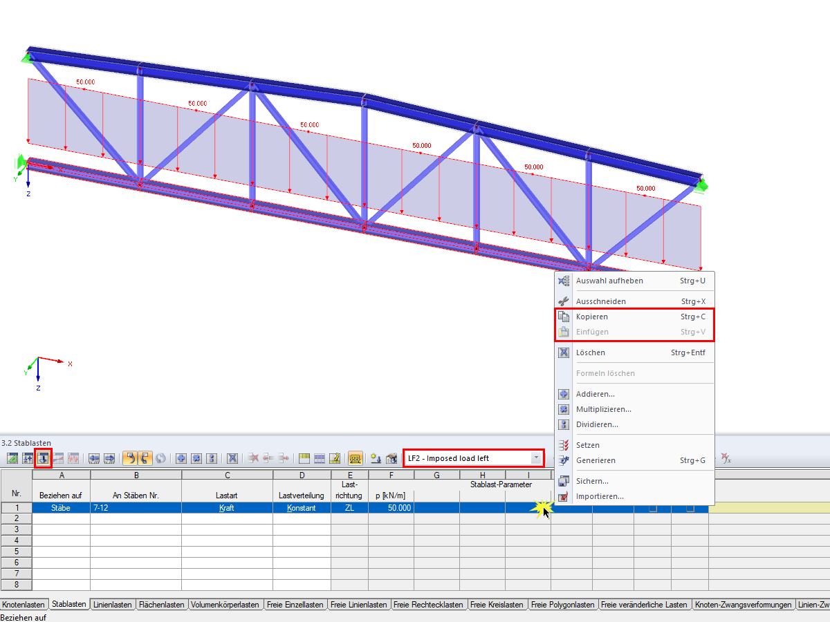830x622 pixels.
Task: Select the red-outlined synchronize-with-graphic toolbar icon
Action: pyautogui.click(x=43, y=458)
